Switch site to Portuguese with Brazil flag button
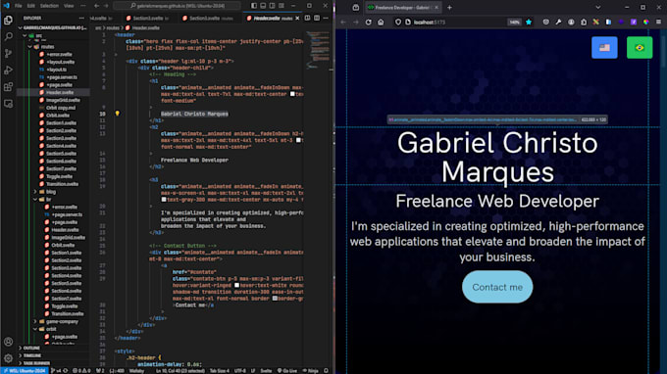The height and width of the screenshot is (374, 667). pos(640,48)
